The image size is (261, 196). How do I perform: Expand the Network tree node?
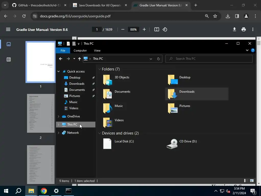click(58, 133)
